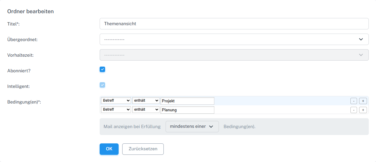Open the enthält dropdown in Planung row
Screen dimensions: 376x162
coord(146,110)
